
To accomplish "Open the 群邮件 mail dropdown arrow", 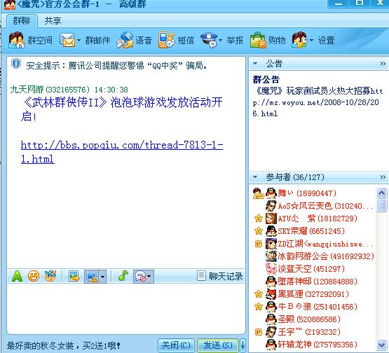I will 79,40.
